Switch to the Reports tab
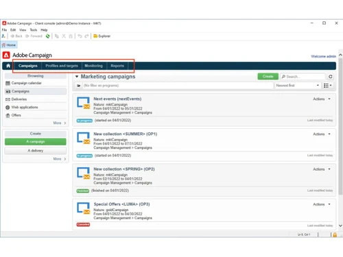 pyautogui.click(x=117, y=66)
